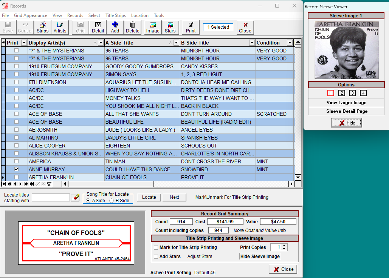Click the Locate titles starting with field
The height and width of the screenshot is (278, 389).
51,197
